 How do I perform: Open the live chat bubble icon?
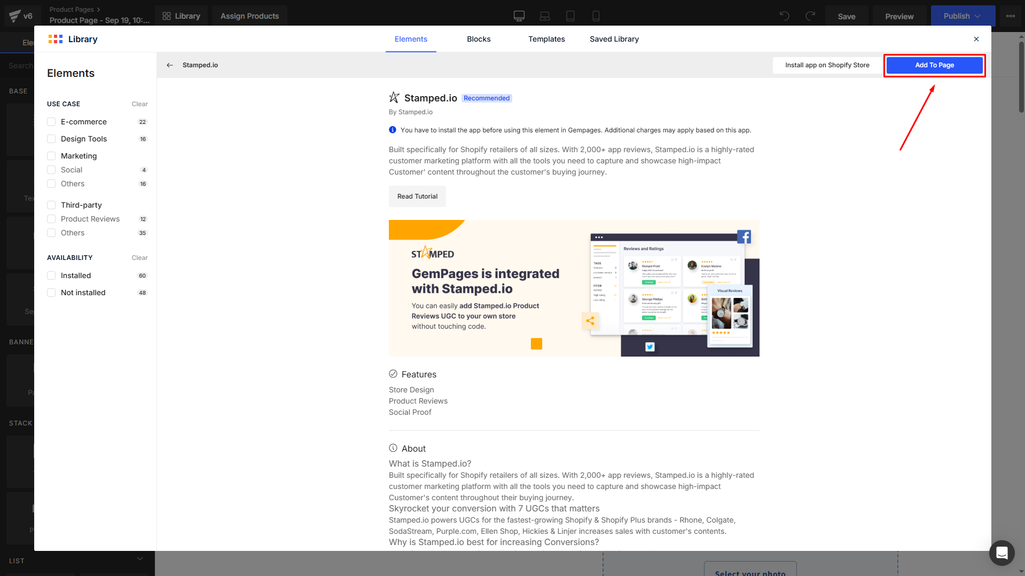[1001, 553]
